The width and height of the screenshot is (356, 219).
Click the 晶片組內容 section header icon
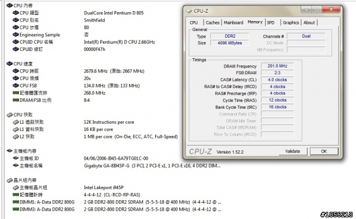pyautogui.click(x=9, y=180)
